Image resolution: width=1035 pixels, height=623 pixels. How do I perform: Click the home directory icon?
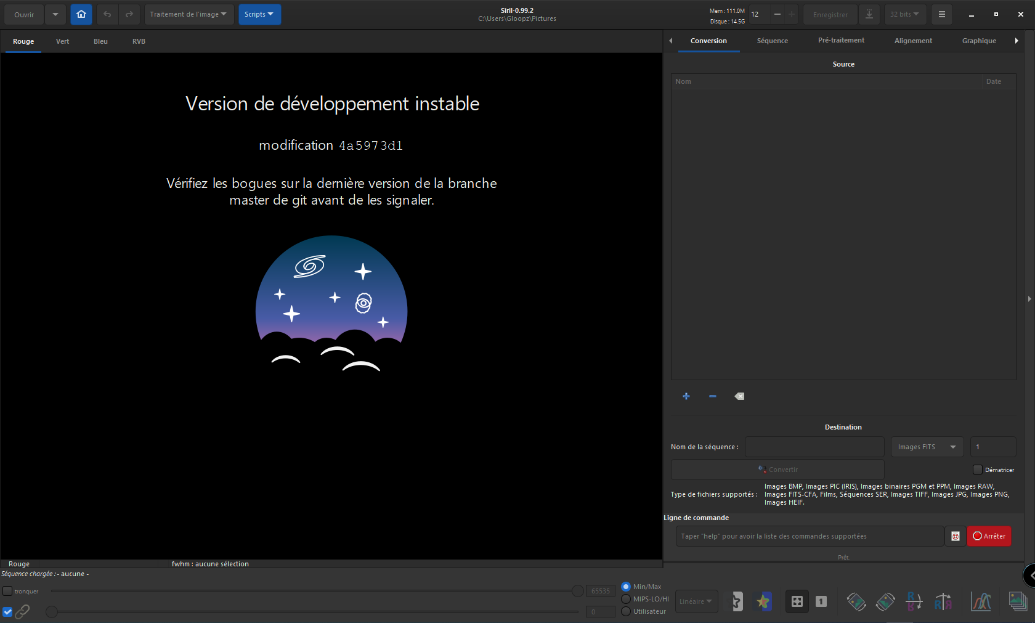pos(81,14)
